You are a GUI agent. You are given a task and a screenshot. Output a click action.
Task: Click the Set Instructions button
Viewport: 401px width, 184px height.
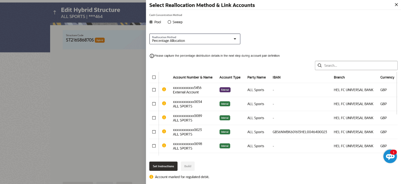click(x=163, y=166)
